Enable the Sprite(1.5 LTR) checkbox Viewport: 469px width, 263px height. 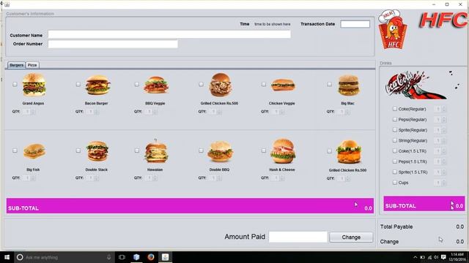pos(395,172)
